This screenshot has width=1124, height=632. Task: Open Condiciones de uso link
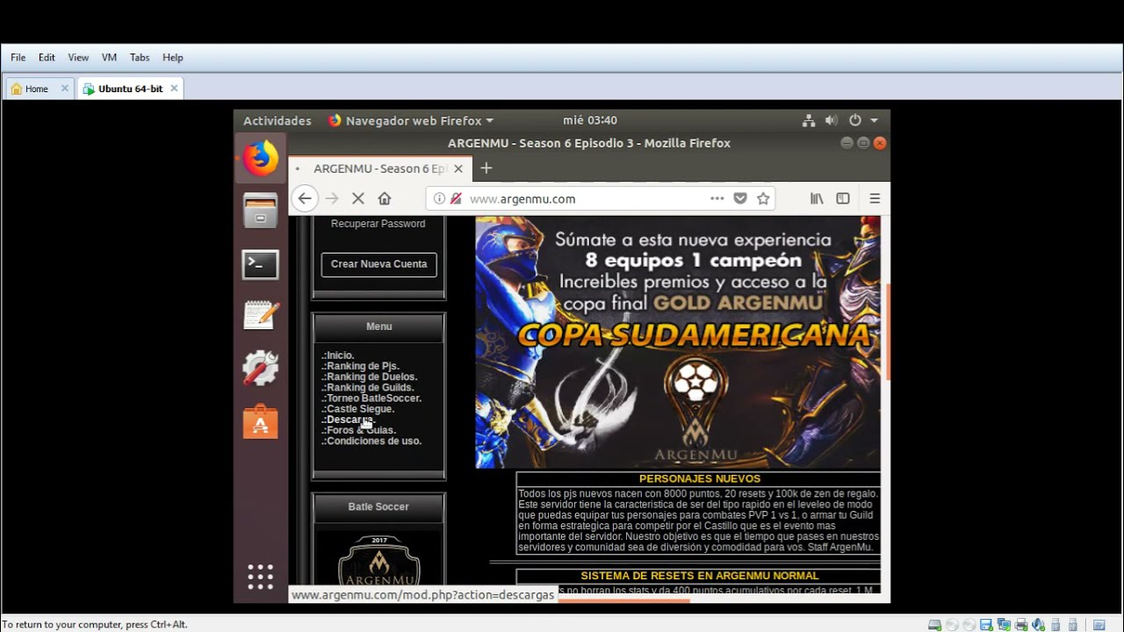pos(371,441)
